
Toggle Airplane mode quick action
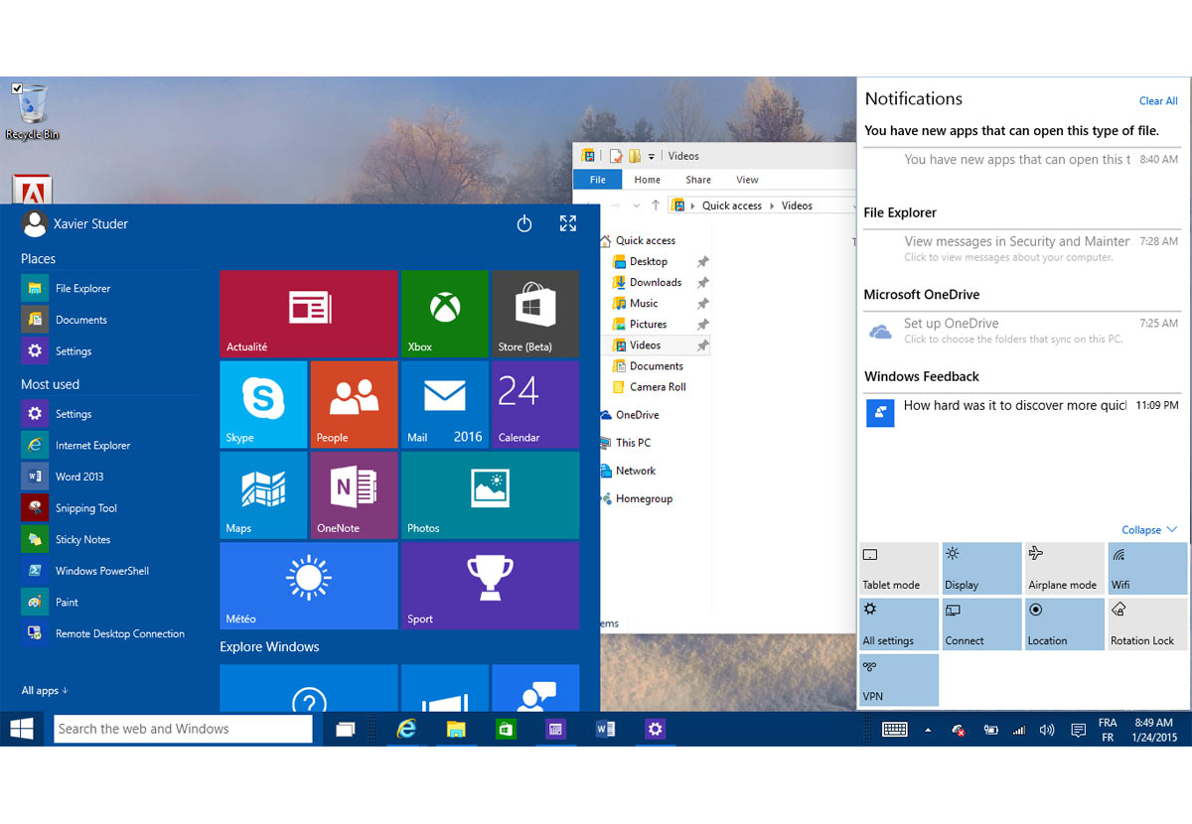tap(1065, 568)
